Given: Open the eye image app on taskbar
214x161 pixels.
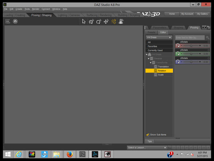Looking at the screenshot, I should click(107, 154).
